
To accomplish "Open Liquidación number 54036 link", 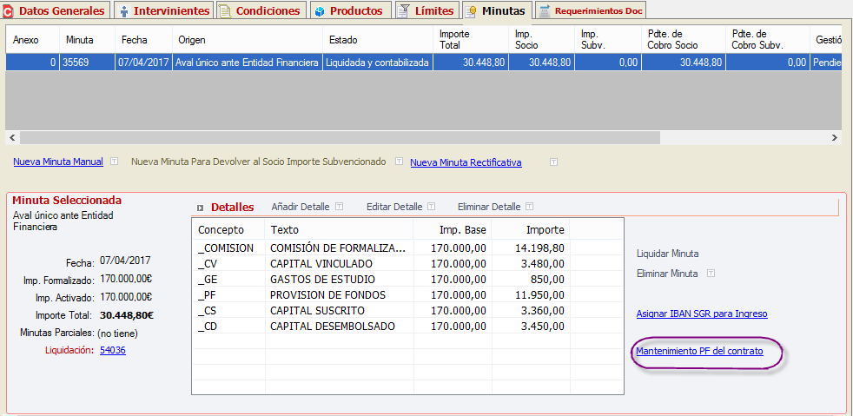I will [x=113, y=351].
